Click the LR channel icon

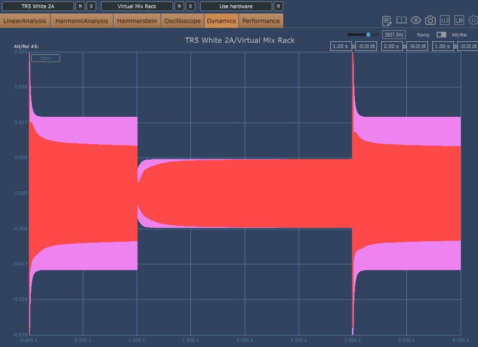click(459, 20)
